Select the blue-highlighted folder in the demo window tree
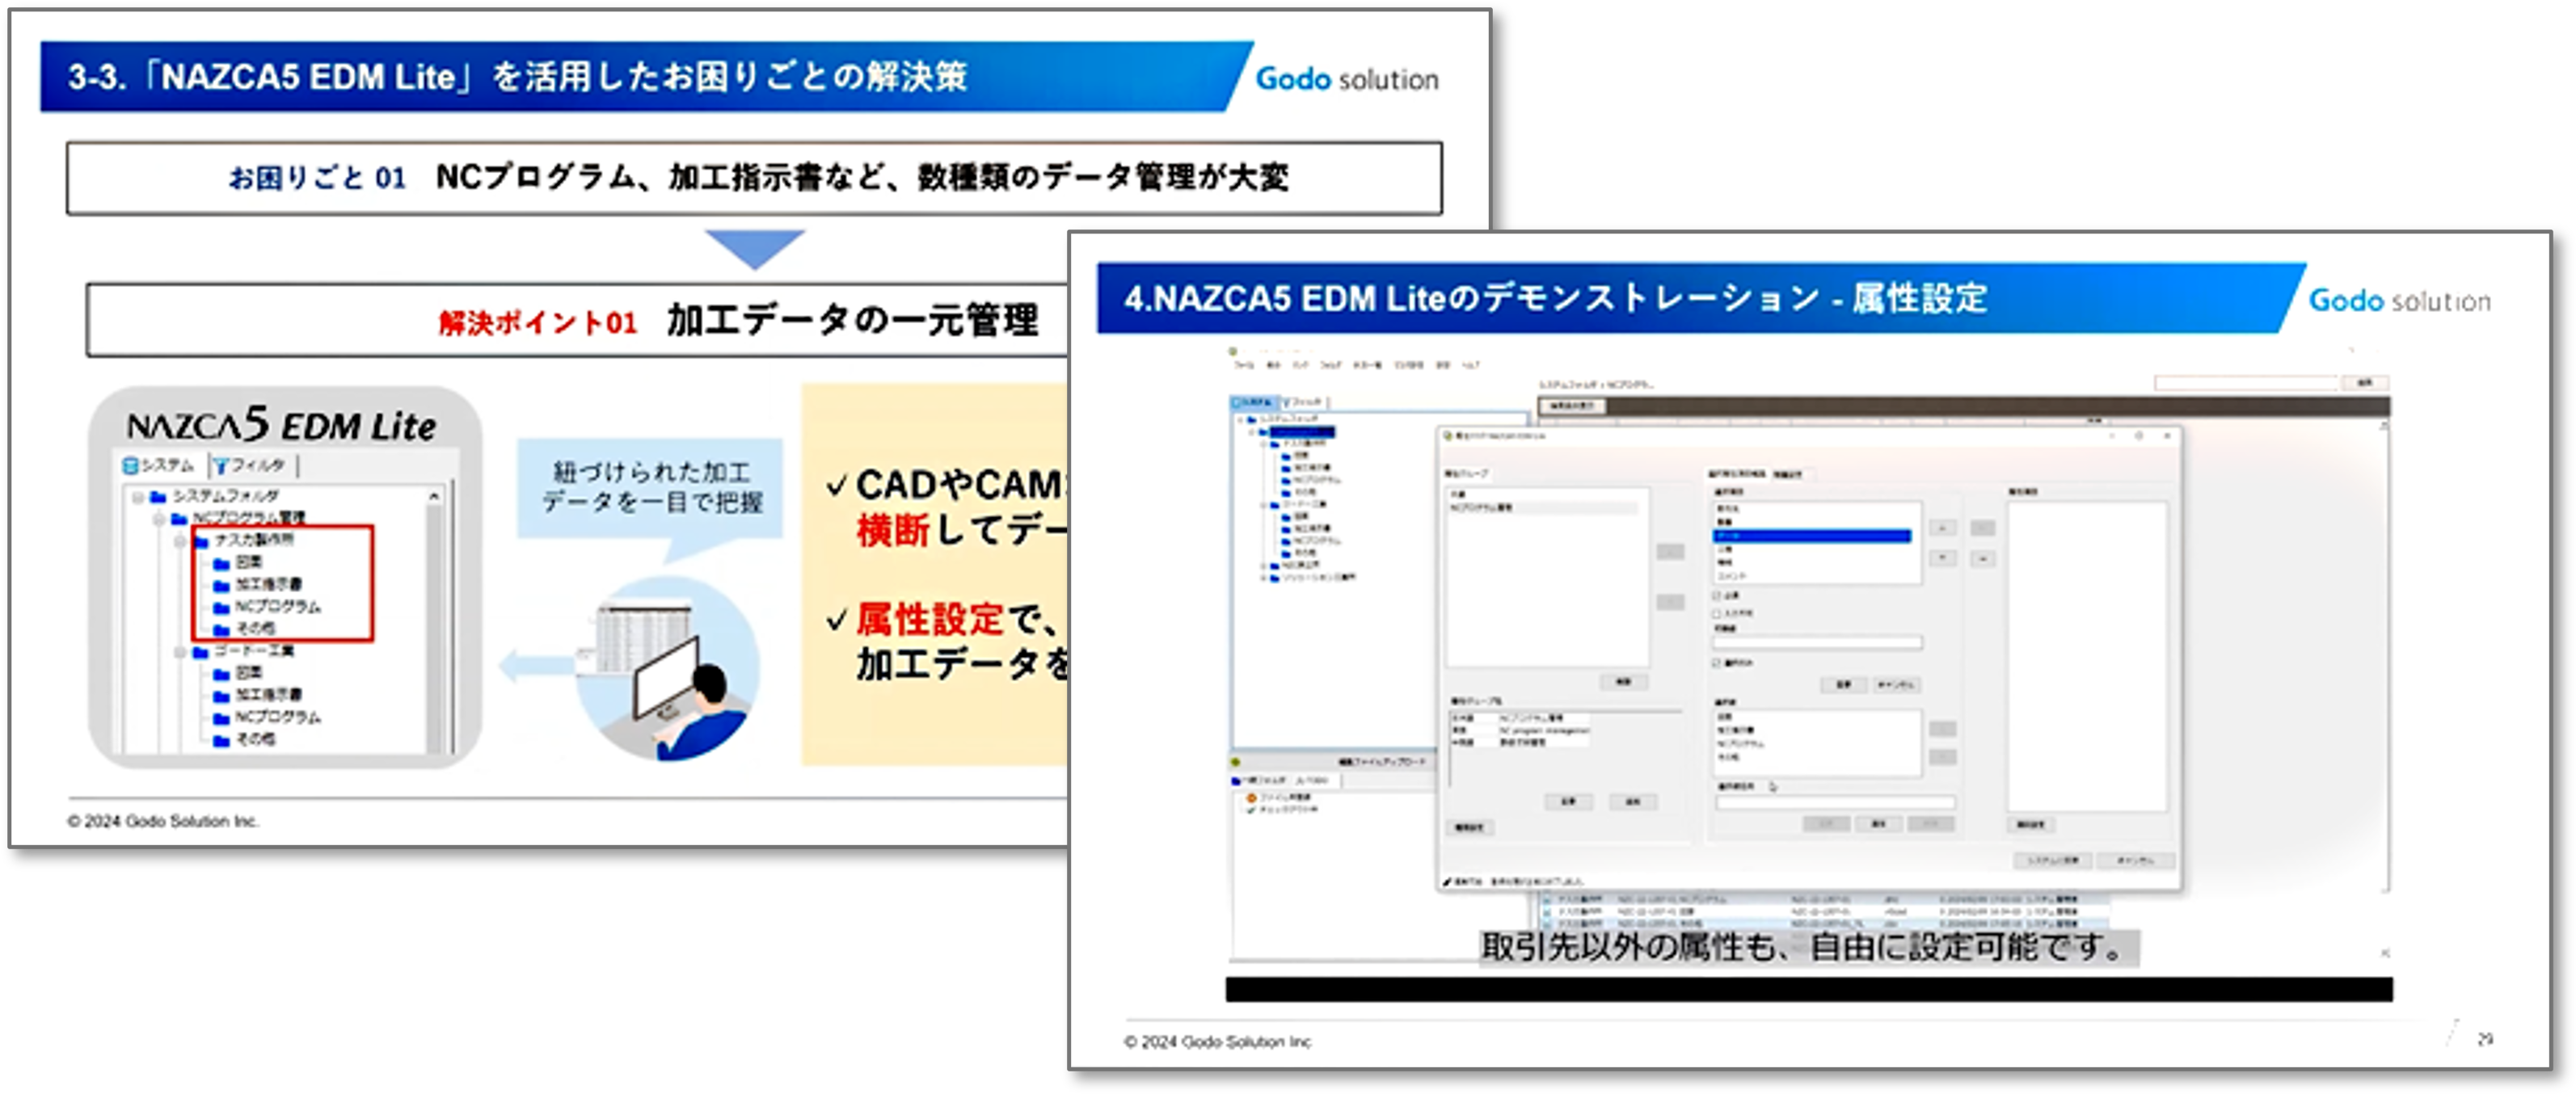2576x1094 pixels. [1303, 433]
